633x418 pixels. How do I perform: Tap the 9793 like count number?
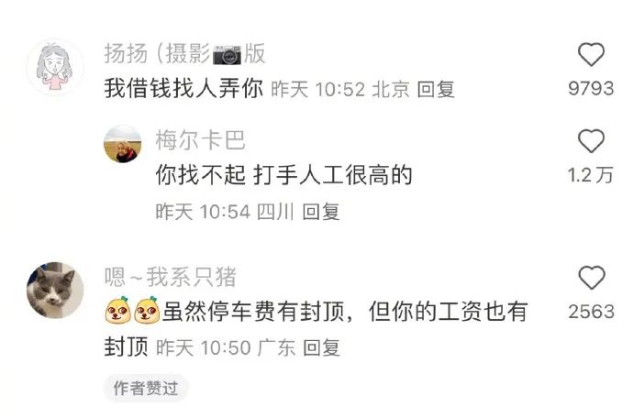point(591,88)
